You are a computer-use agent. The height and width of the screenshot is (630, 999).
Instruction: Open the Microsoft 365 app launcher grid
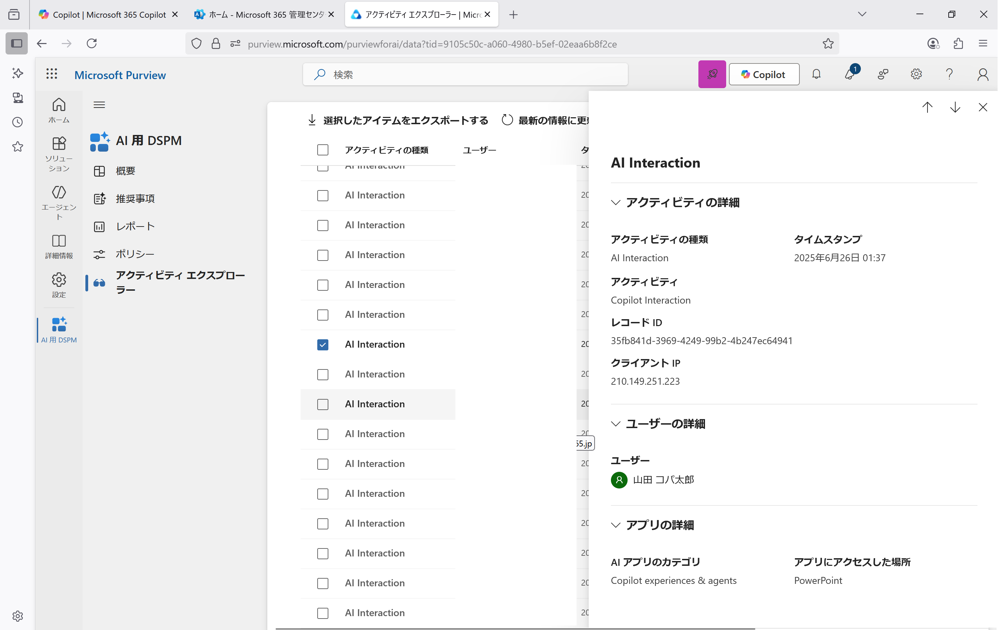[51, 74]
